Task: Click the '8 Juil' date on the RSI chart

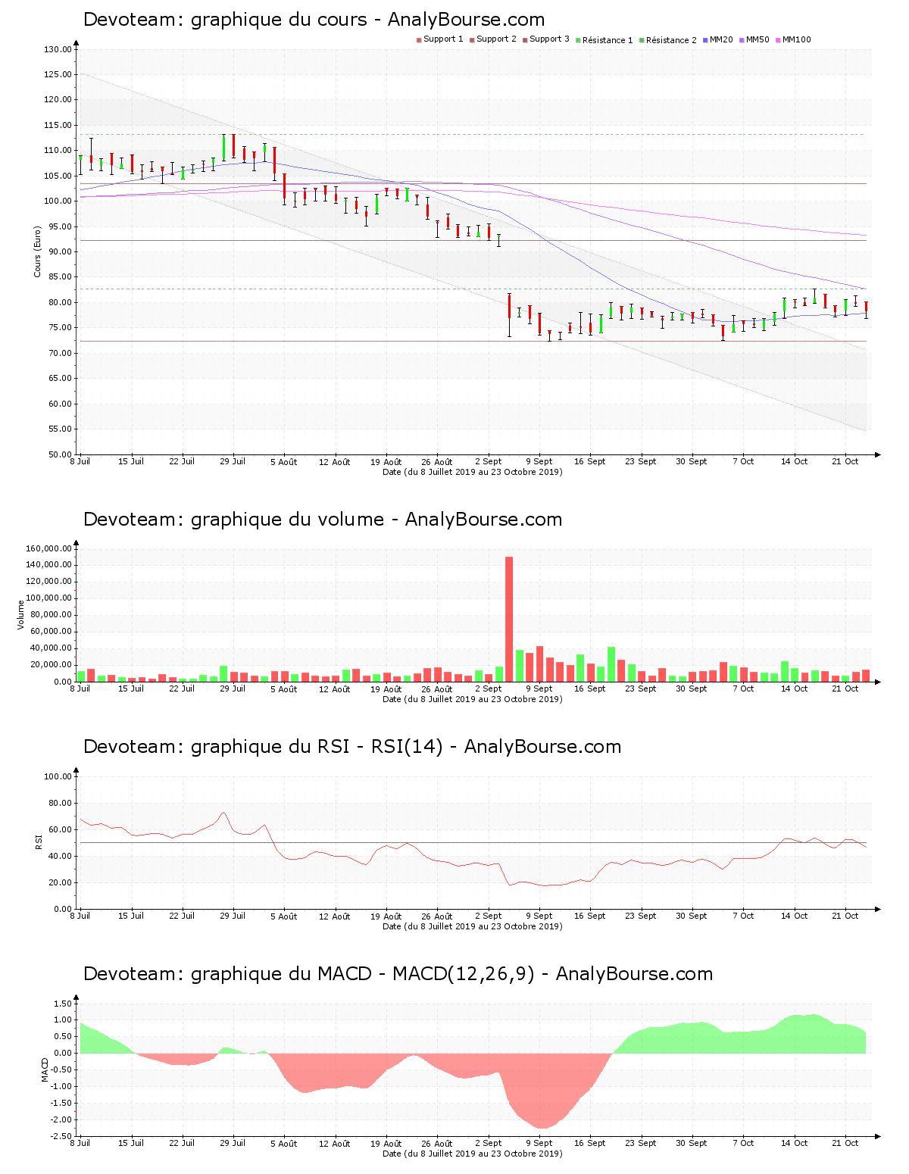Action: 80,916
